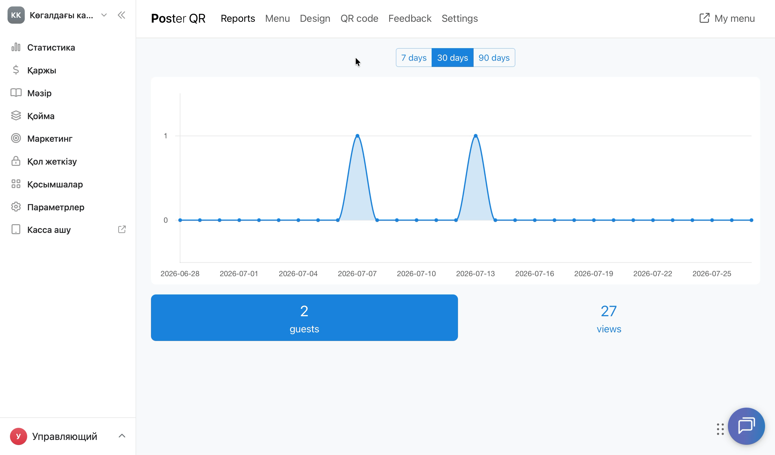
Task: Show the 2 guests chart
Action: (x=304, y=318)
